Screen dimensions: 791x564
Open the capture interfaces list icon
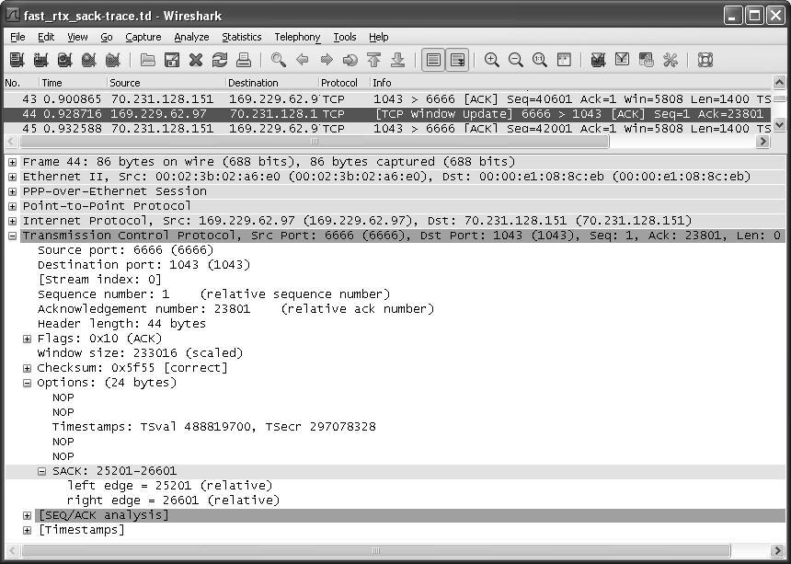pos(17,60)
